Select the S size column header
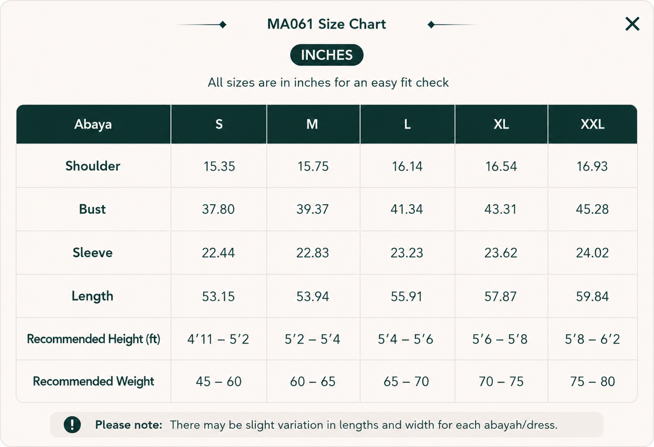The image size is (654, 447). pos(219,124)
